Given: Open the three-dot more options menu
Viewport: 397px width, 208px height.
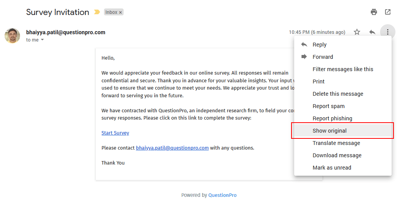Looking at the screenshot, I should click(388, 32).
